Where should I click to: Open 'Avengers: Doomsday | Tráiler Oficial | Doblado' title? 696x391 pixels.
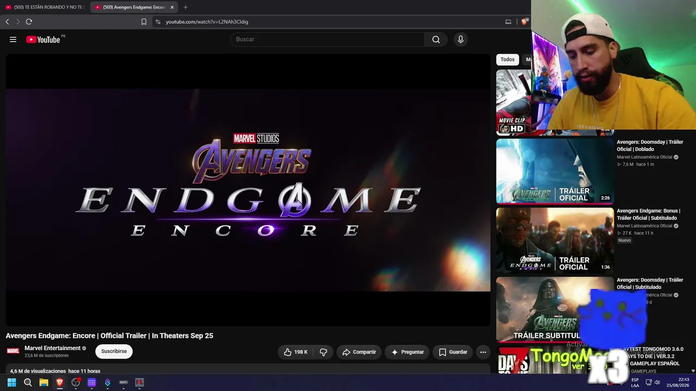tap(650, 146)
